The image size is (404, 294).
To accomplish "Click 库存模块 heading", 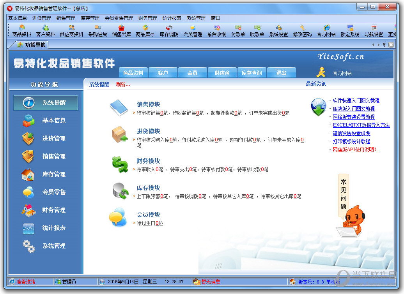I will [x=149, y=188].
